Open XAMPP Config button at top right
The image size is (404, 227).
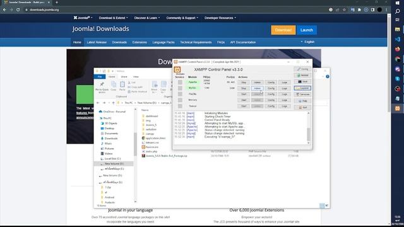click(302, 69)
